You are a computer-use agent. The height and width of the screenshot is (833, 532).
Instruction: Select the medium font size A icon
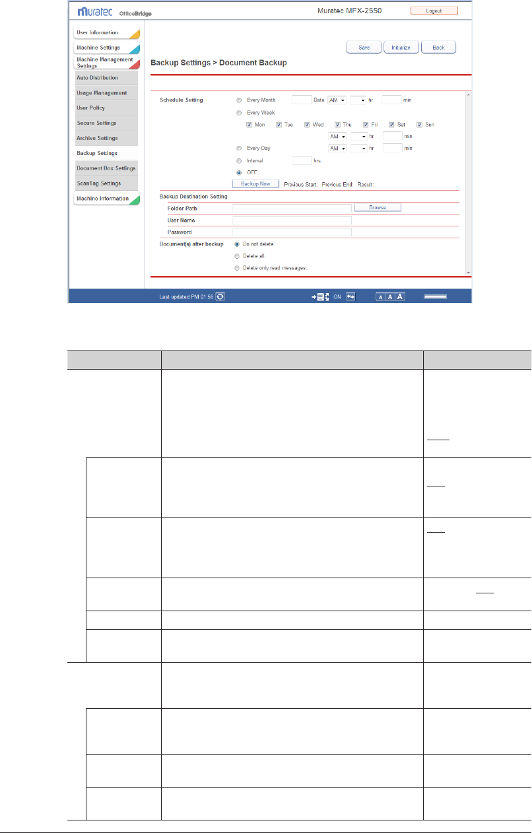pos(390,297)
